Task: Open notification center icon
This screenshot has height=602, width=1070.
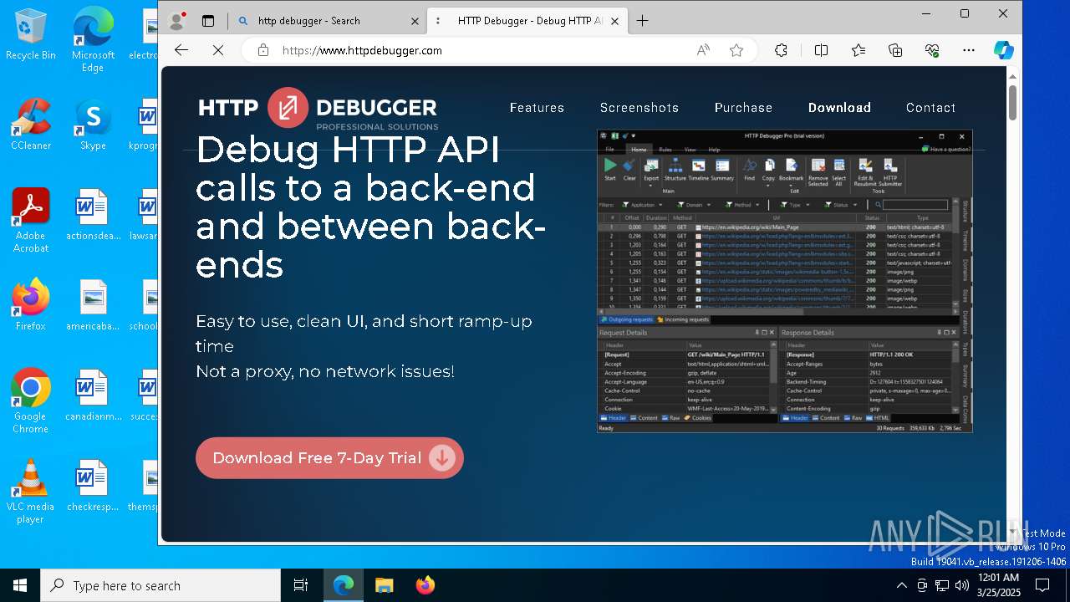Action: click(x=1042, y=585)
